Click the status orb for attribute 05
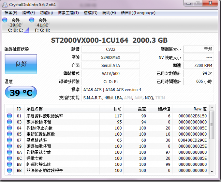The height and width of the screenshot is (182, 221). (x=9, y=134)
